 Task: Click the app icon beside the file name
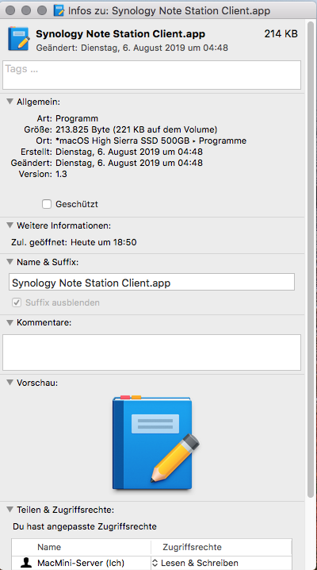18,38
